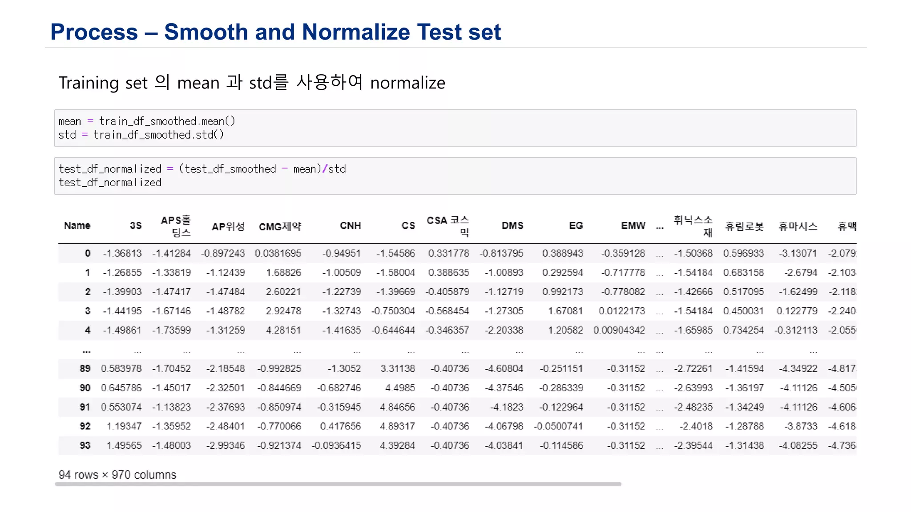Click the value 4.84656 in row 91
This screenshot has height=512, width=911.
click(398, 407)
